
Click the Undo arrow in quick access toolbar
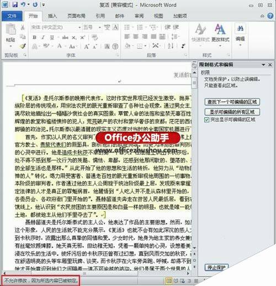[x=23, y=4]
